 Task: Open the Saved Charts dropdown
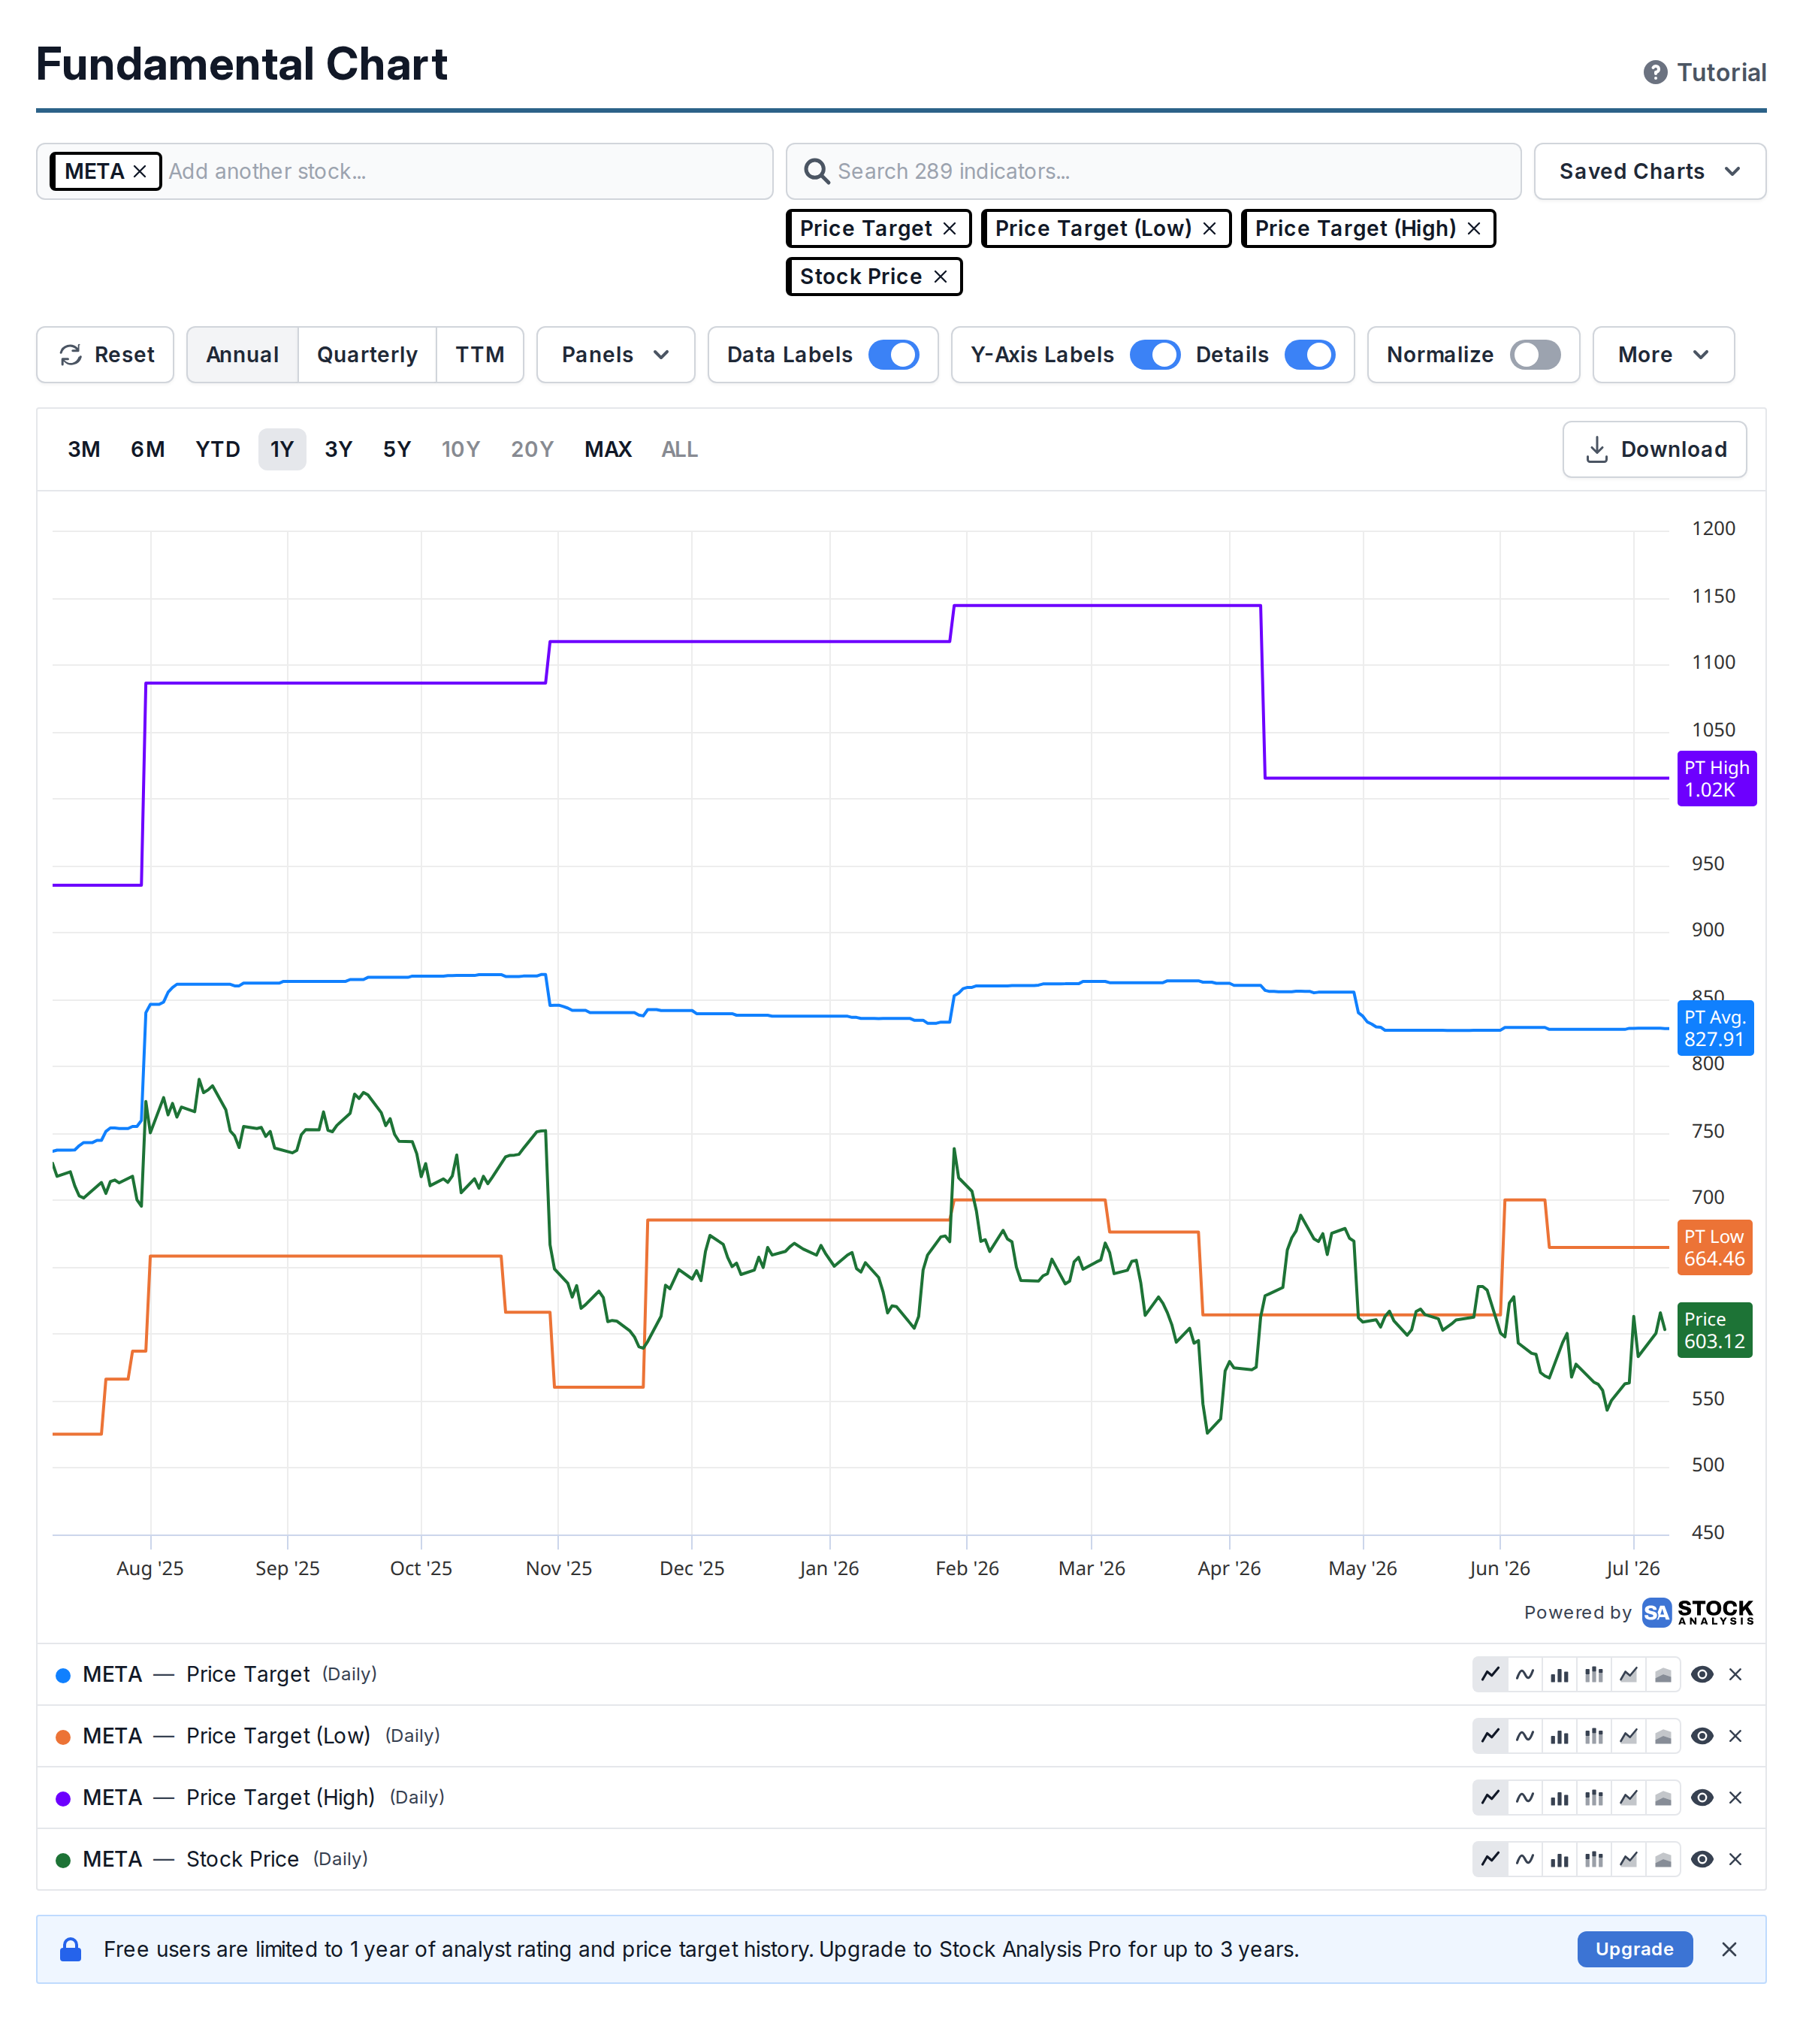coord(1649,171)
